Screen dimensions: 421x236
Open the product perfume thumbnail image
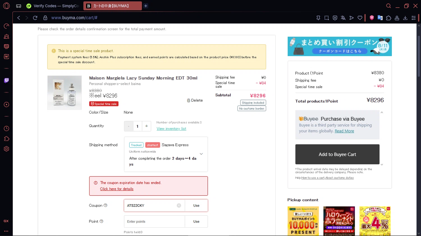click(x=65, y=93)
